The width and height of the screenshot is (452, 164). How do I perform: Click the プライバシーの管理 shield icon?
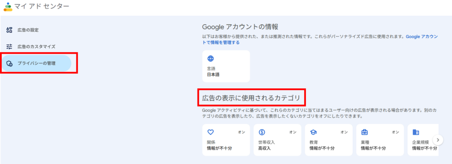(9, 64)
